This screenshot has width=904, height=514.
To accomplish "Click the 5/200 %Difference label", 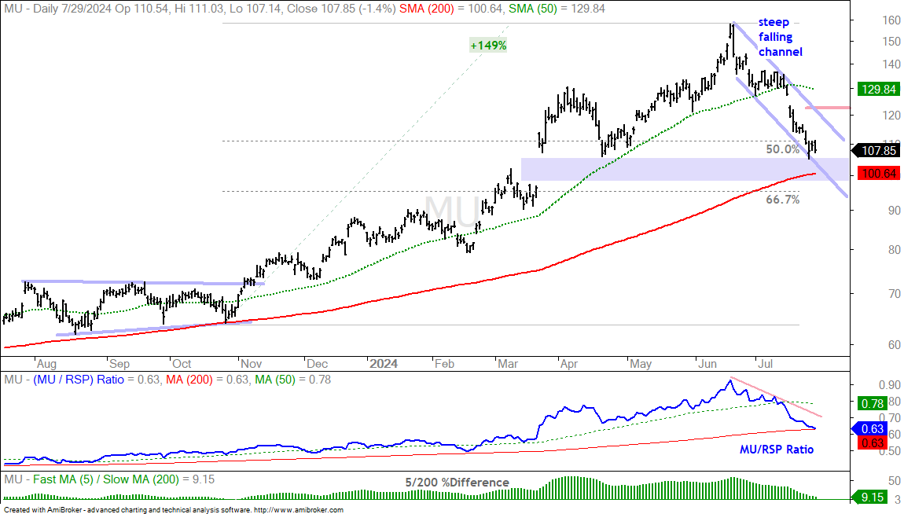I will [x=458, y=483].
